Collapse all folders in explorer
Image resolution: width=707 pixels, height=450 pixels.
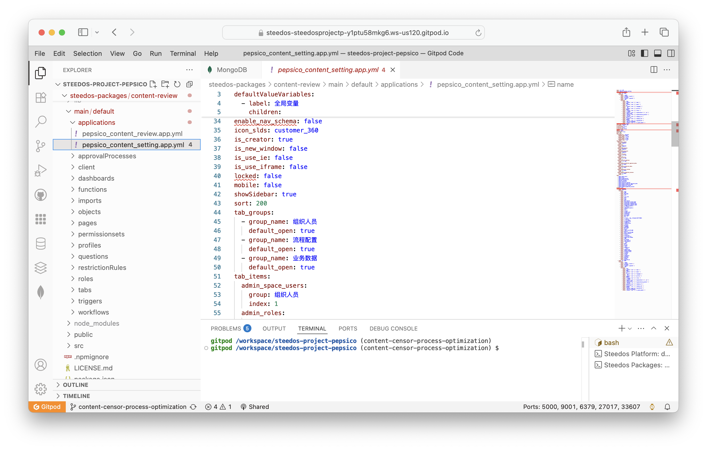click(x=189, y=84)
